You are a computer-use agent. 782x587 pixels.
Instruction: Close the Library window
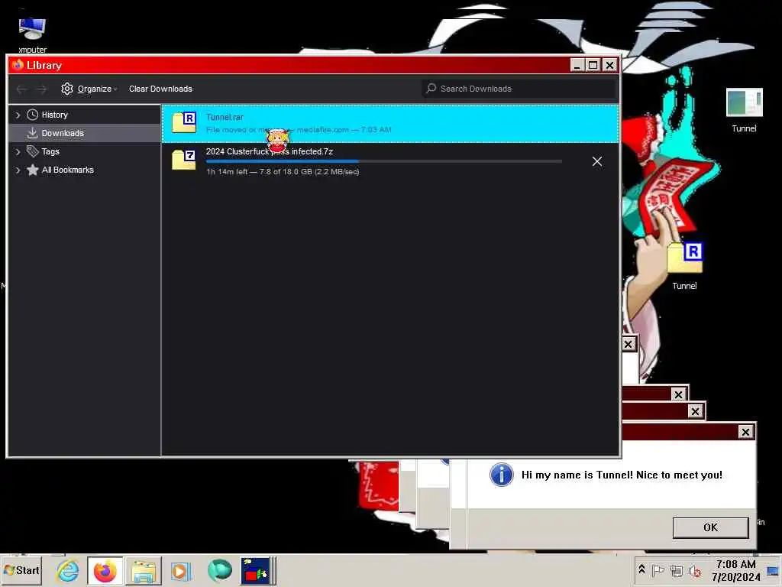pos(609,66)
